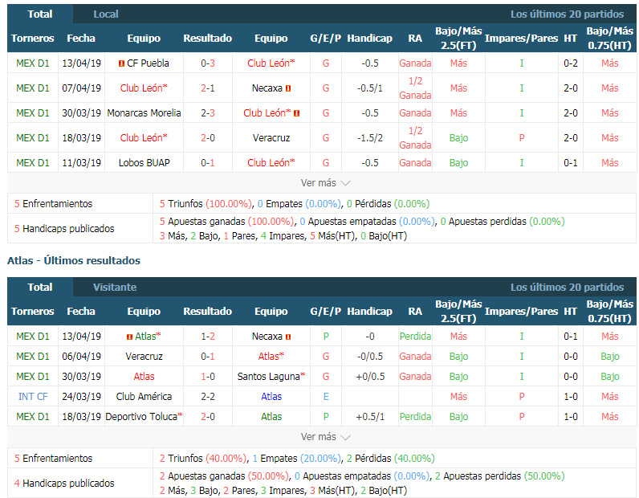Click Los últimos 20 partidos in Atlas table
This screenshot has height=498, width=639.
click(567, 287)
